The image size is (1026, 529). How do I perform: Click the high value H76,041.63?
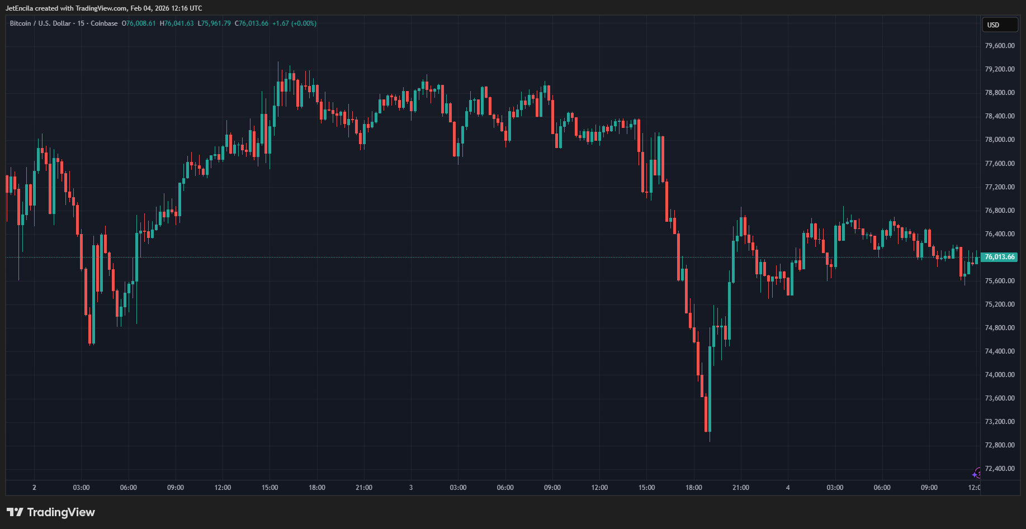pyautogui.click(x=176, y=23)
